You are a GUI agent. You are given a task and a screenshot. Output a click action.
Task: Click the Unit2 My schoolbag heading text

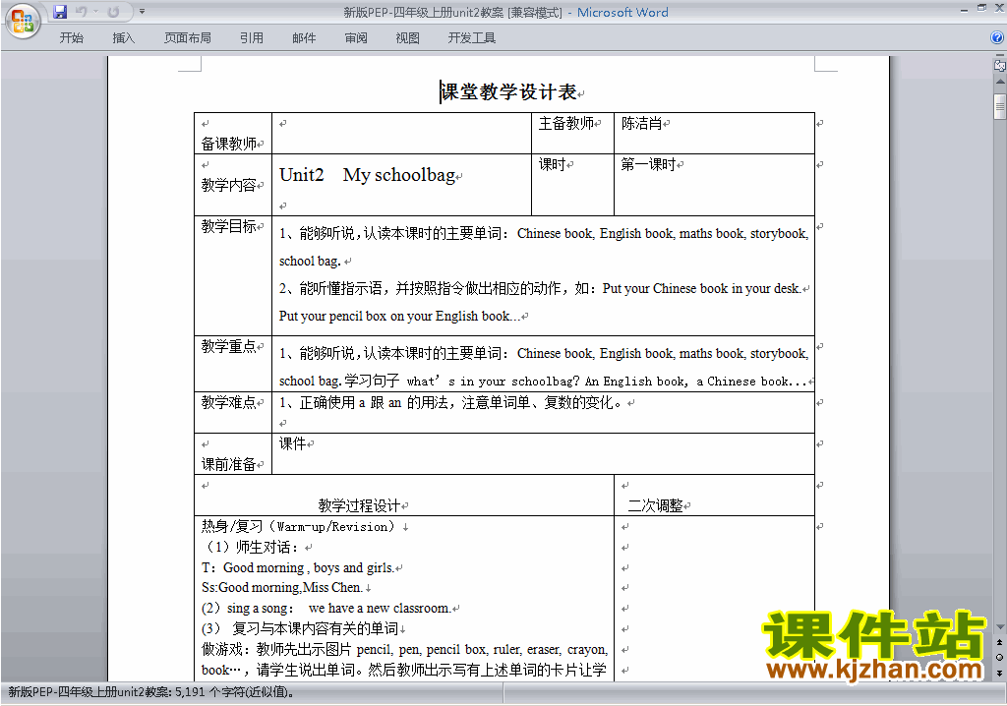[368, 175]
